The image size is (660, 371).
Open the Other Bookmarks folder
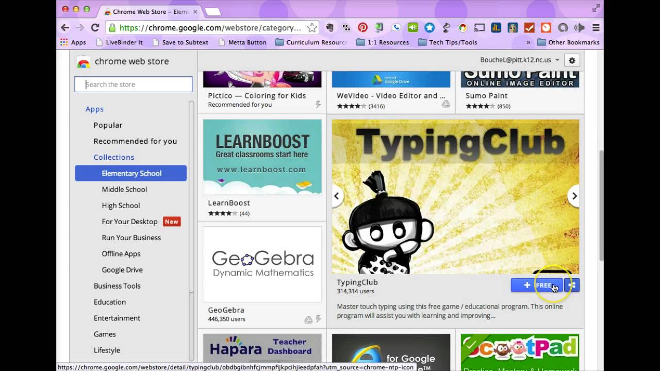(x=568, y=42)
